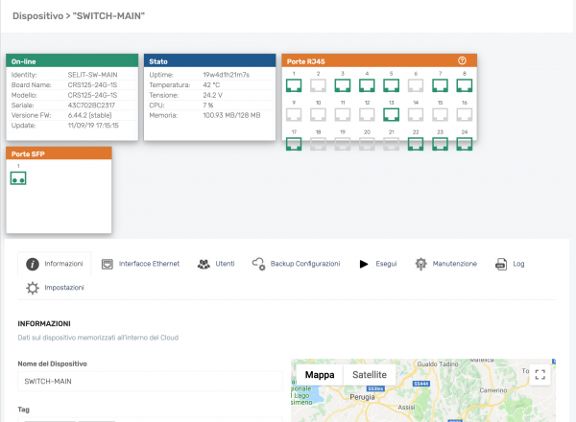The height and width of the screenshot is (422, 576).
Task: Click the CPU value 7 %
Action: pyautogui.click(x=208, y=105)
